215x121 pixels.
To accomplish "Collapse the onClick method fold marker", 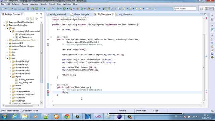I will tap(51, 85).
